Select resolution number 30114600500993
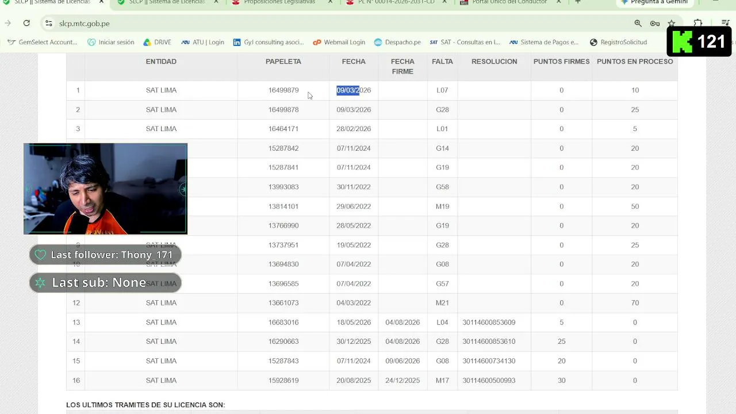This screenshot has height=414, width=736. 489,381
